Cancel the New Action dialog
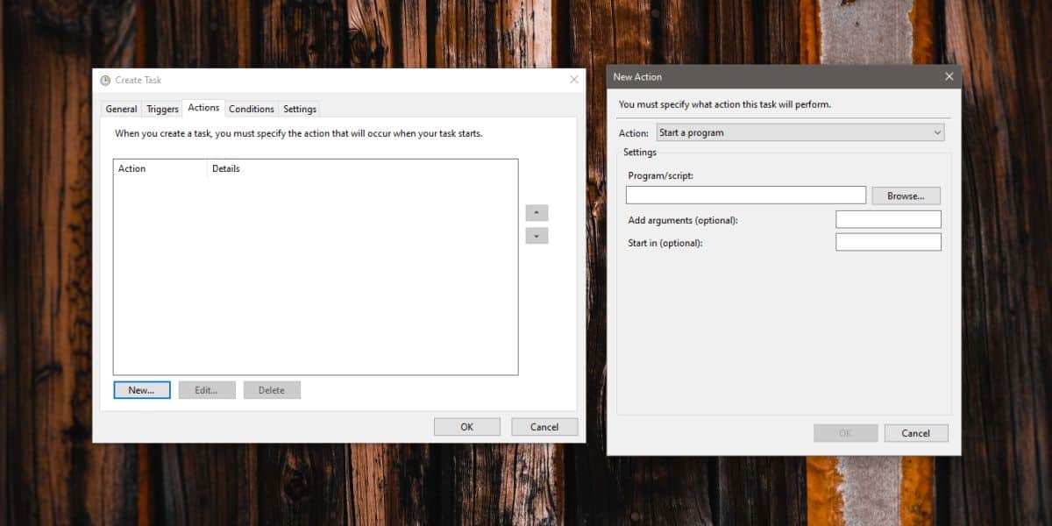 [916, 433]
